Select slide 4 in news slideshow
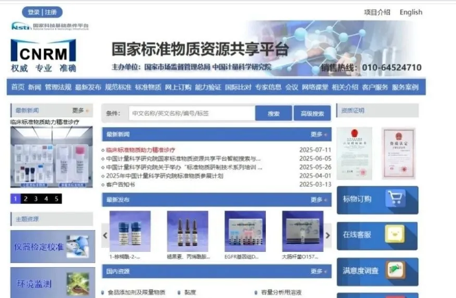Image resolution: width=456 pixels, height=298 pixels. tap(46, 198)
